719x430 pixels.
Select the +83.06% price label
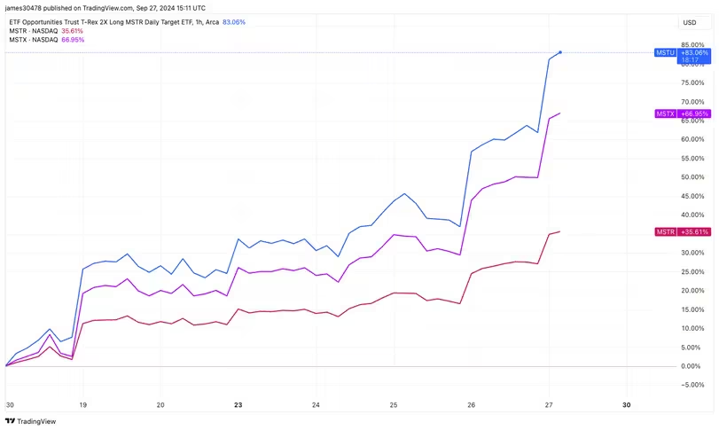(694, 53)
